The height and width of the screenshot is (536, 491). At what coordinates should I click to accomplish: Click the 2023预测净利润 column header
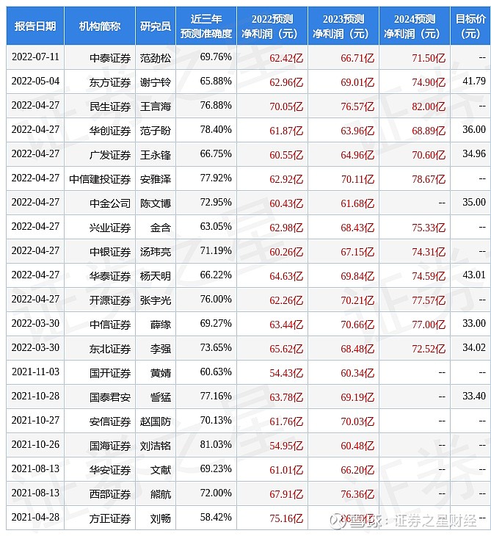click(x=343, y=26)
